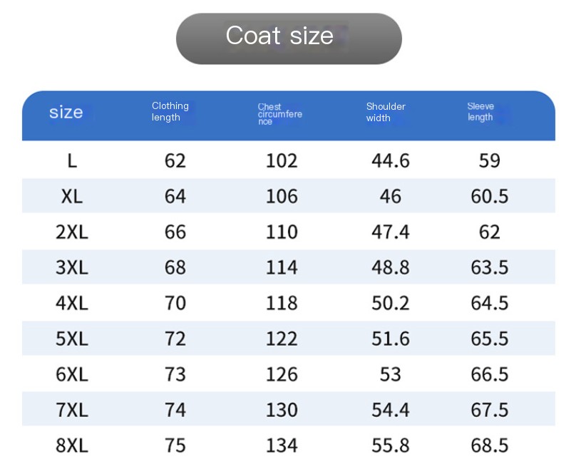Click the XL size row label
Viewport: 581px width, 464px height.
click(72, 196)
